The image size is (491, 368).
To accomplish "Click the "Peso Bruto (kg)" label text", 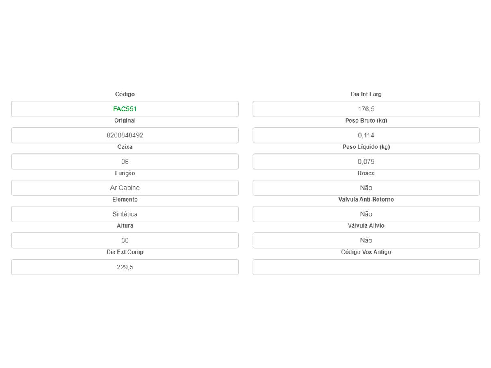I will coord(366,121).
